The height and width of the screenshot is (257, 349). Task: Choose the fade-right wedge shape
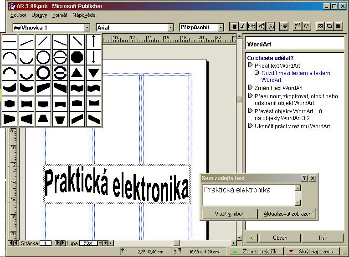[10, 119]
